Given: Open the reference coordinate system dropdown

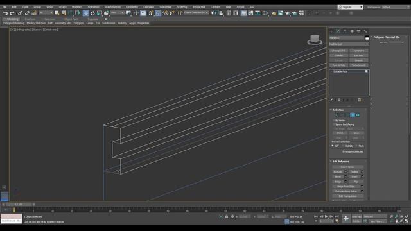Looking at the screenshot, I should (117, 13).
